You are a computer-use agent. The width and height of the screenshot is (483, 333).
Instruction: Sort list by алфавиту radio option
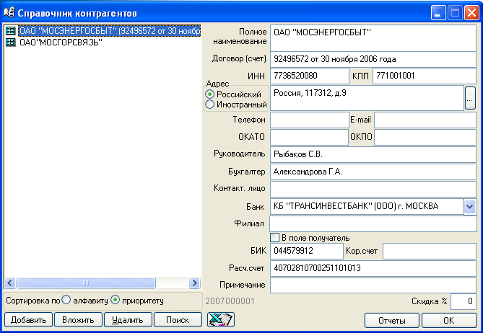pyautogui.click(x=66, y=300)
